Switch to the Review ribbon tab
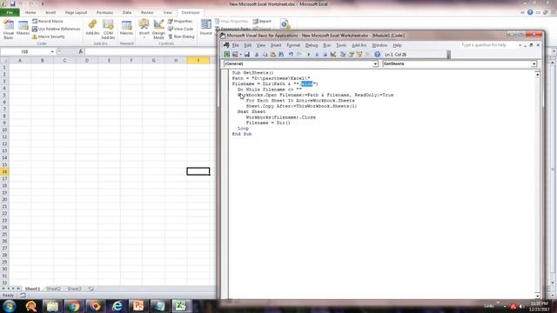Viewport: 557px width, 313px height. coord(147,12)
